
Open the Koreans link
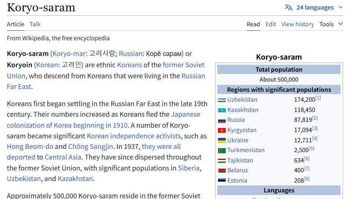tap(130, 65)
